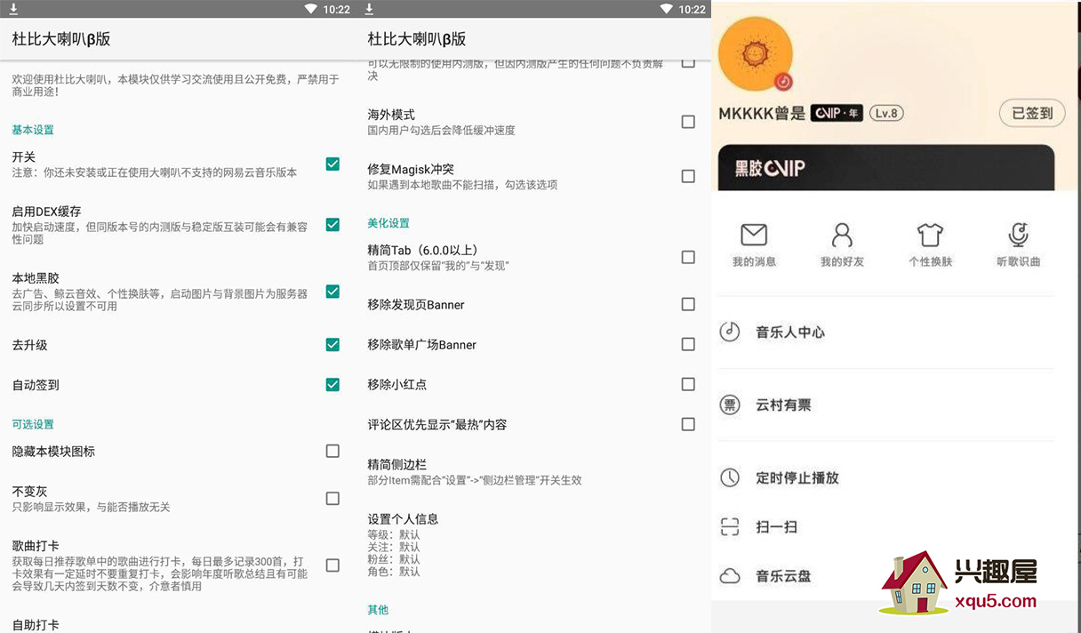
Task: Check the 不变灰 checkbox
Action: (x=332, y=499)
